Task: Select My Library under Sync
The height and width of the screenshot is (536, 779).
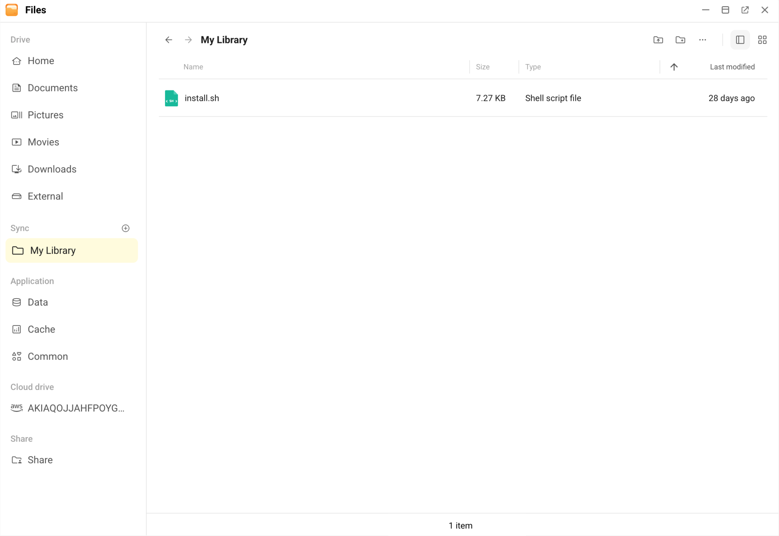Action: point(72,251)
